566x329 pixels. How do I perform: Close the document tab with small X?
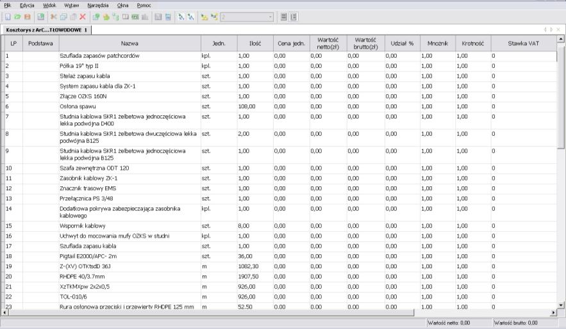tap(558, 29)
